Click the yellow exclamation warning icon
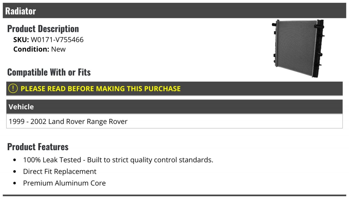The width and height of the screenshot is (349, 199). (13, 88)
